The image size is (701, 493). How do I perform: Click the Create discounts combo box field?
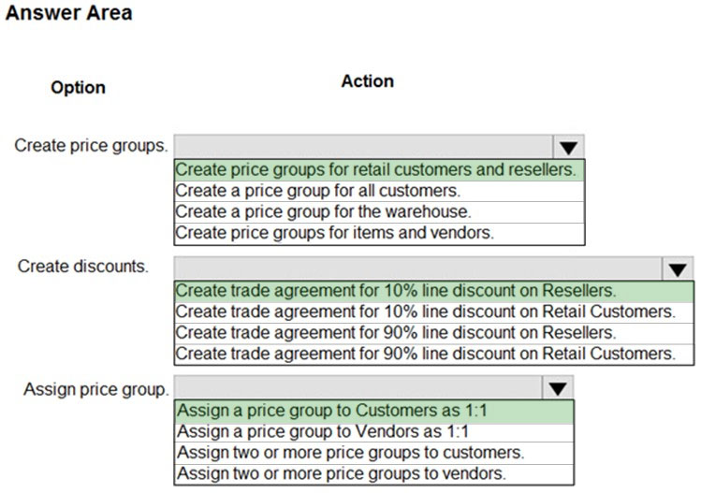tap(418, 268)
